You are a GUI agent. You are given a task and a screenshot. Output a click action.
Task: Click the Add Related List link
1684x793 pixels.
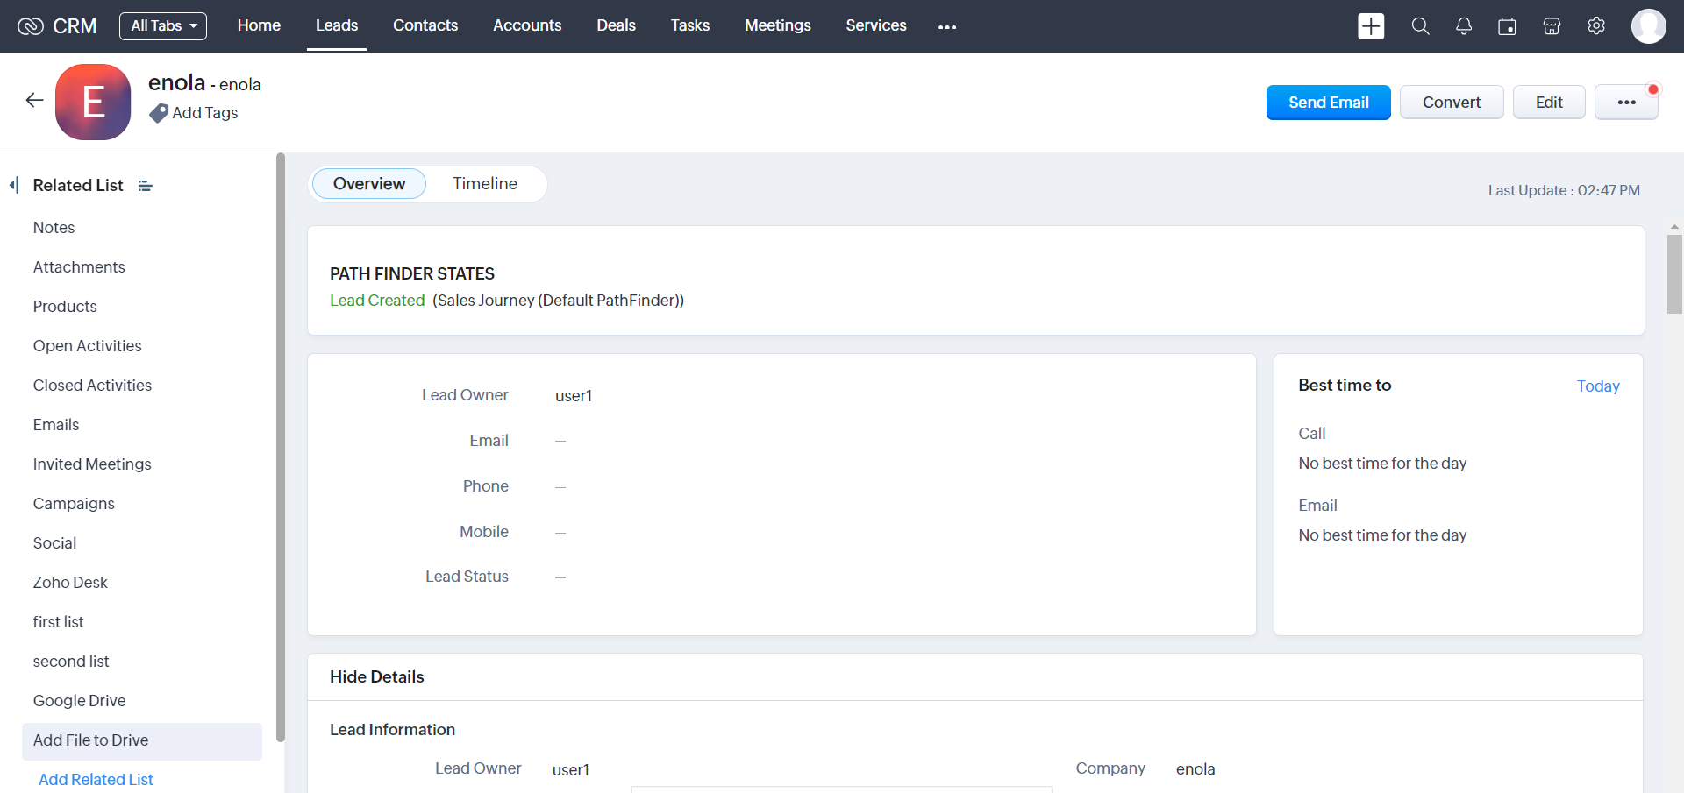tap(96, 779)
